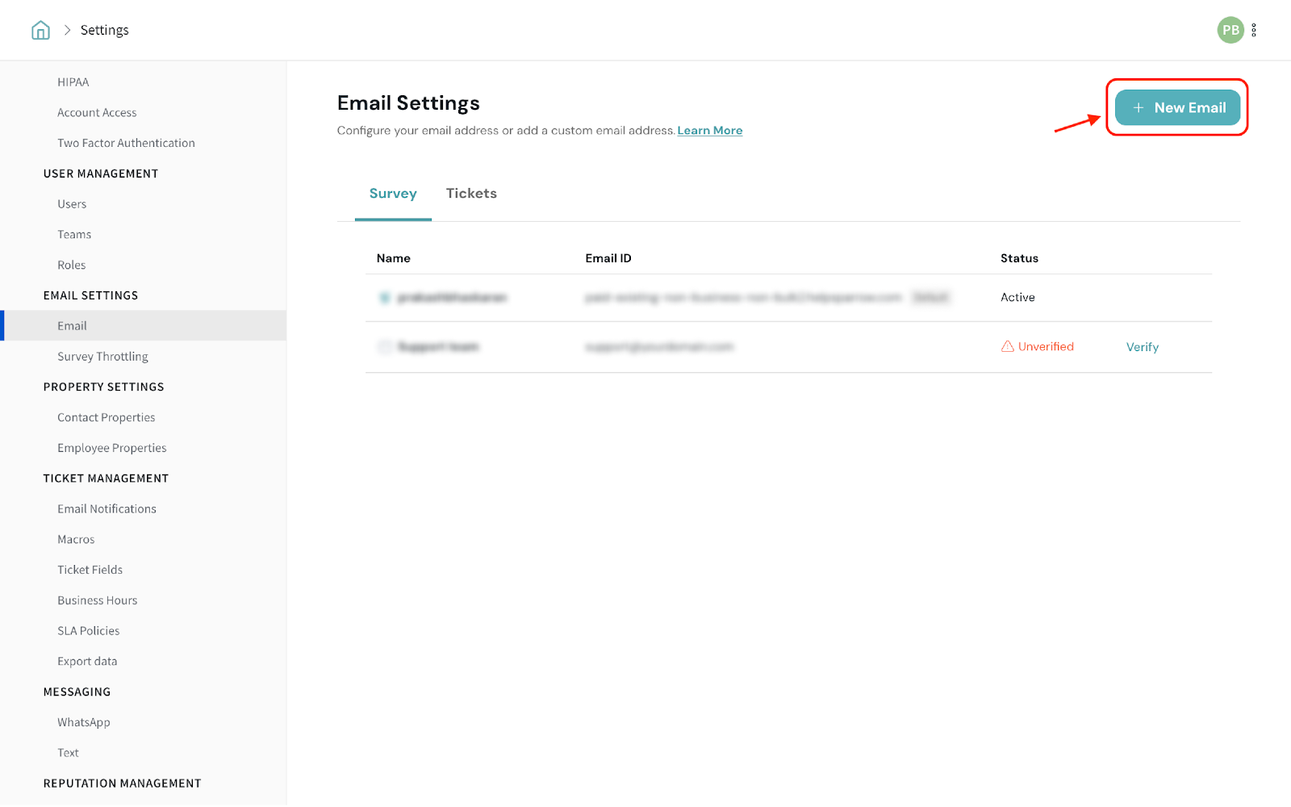Open the PB user avatar menu
This screenshot has height=807, width=1291.
(x=1230, y=31)
